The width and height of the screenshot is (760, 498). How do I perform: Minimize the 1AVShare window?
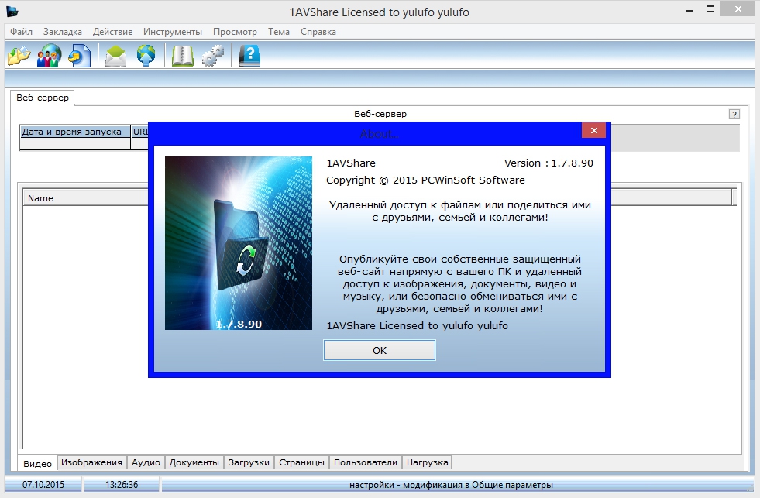pyautogui.click(x=690, y=10)
